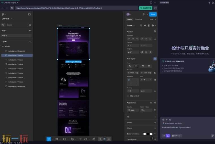Viewport: 215px width, 144px height.
Task: Open the zoom percentage dropdown
Action: [x=153, y=19]
